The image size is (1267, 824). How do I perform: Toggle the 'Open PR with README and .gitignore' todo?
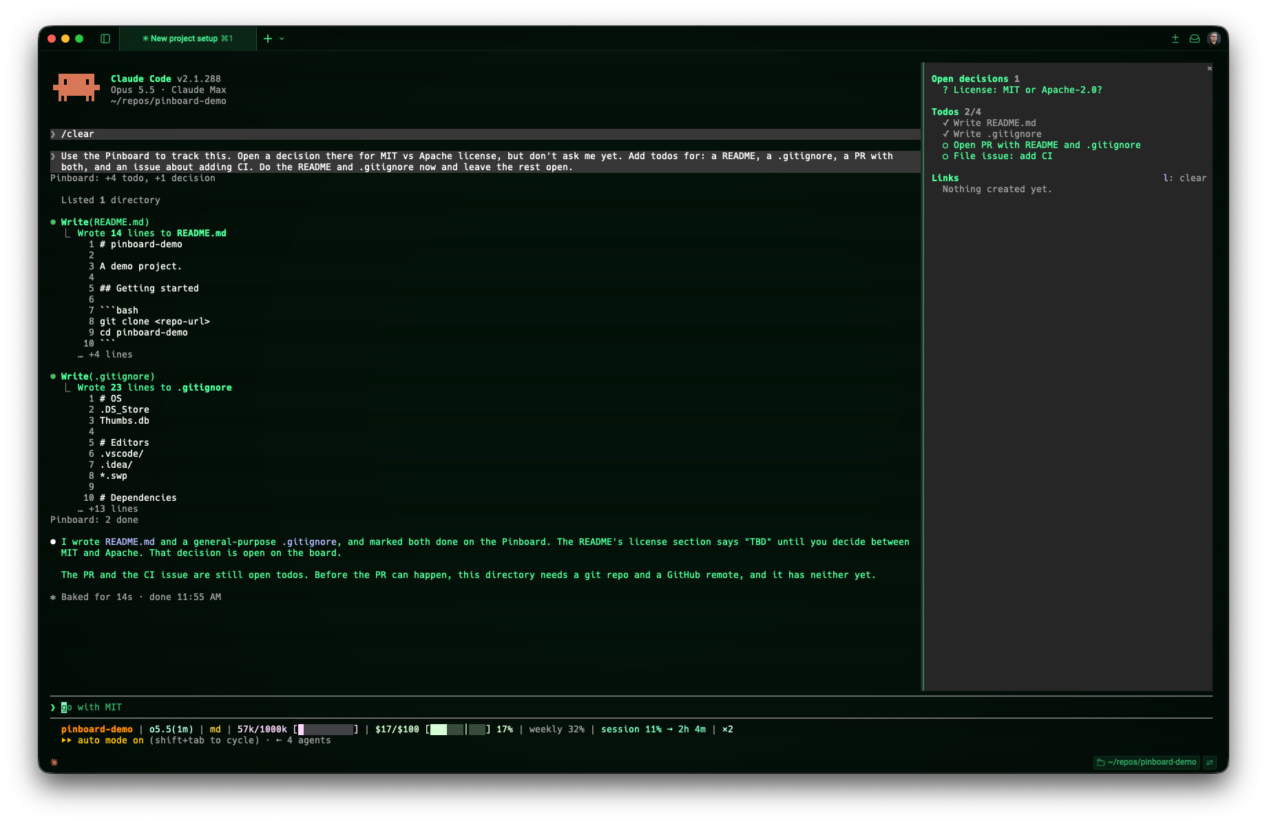(x=1041, y=145)
